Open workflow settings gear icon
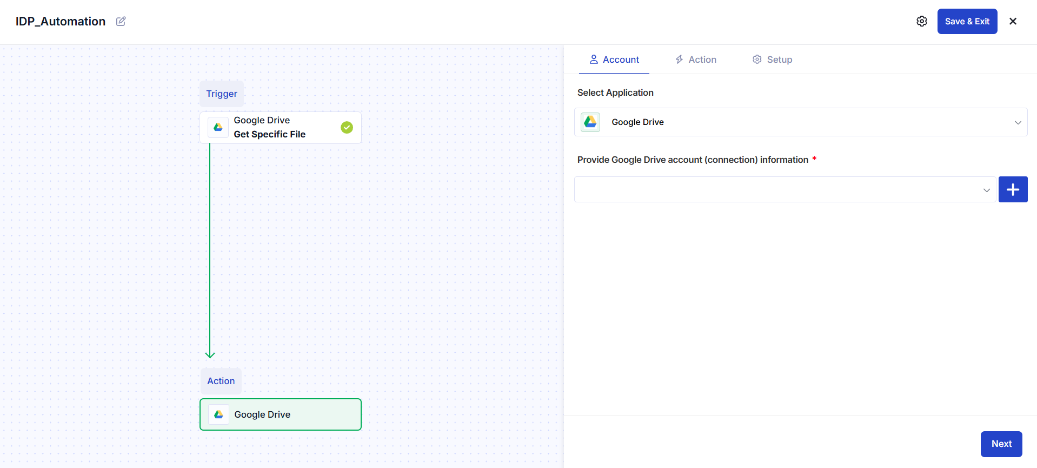Viewport: 1037px width, 468px height. pos(922,21)
